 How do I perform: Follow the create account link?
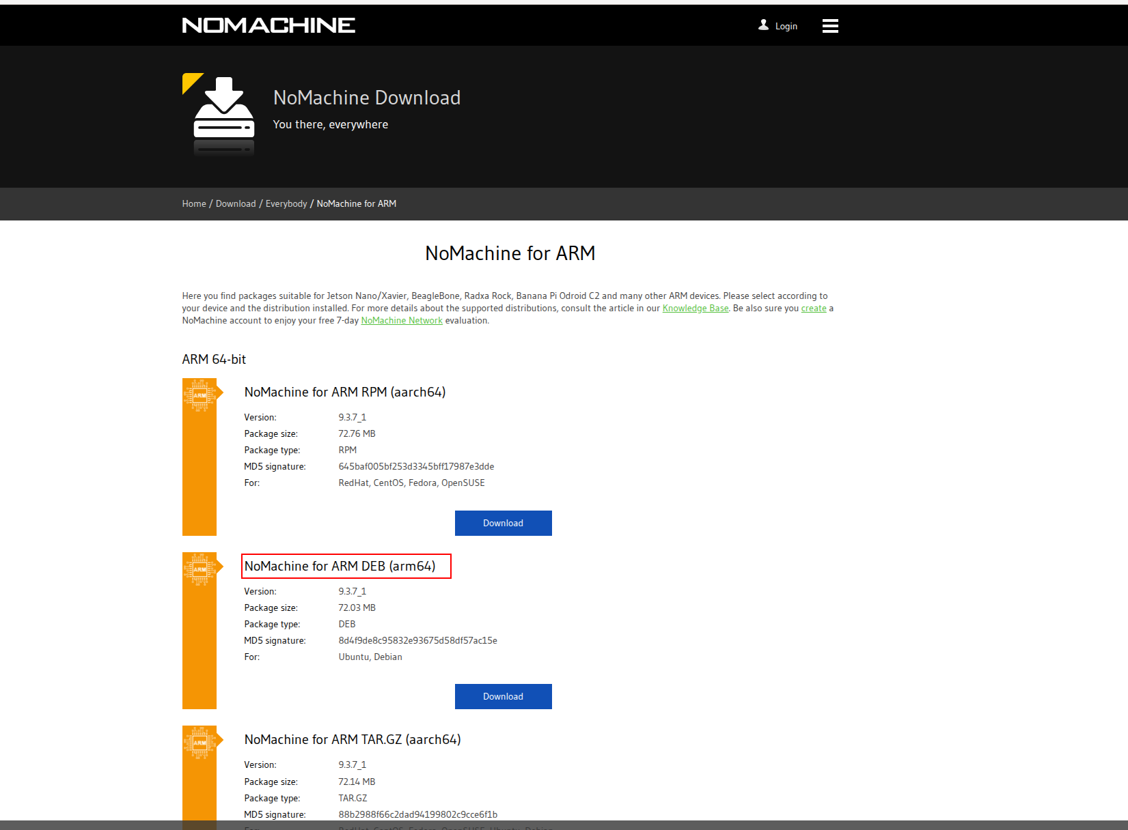(x=814, y=309)
